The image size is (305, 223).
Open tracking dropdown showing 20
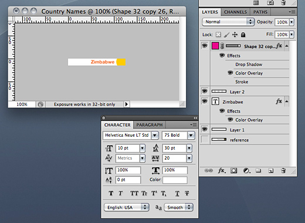189,158
